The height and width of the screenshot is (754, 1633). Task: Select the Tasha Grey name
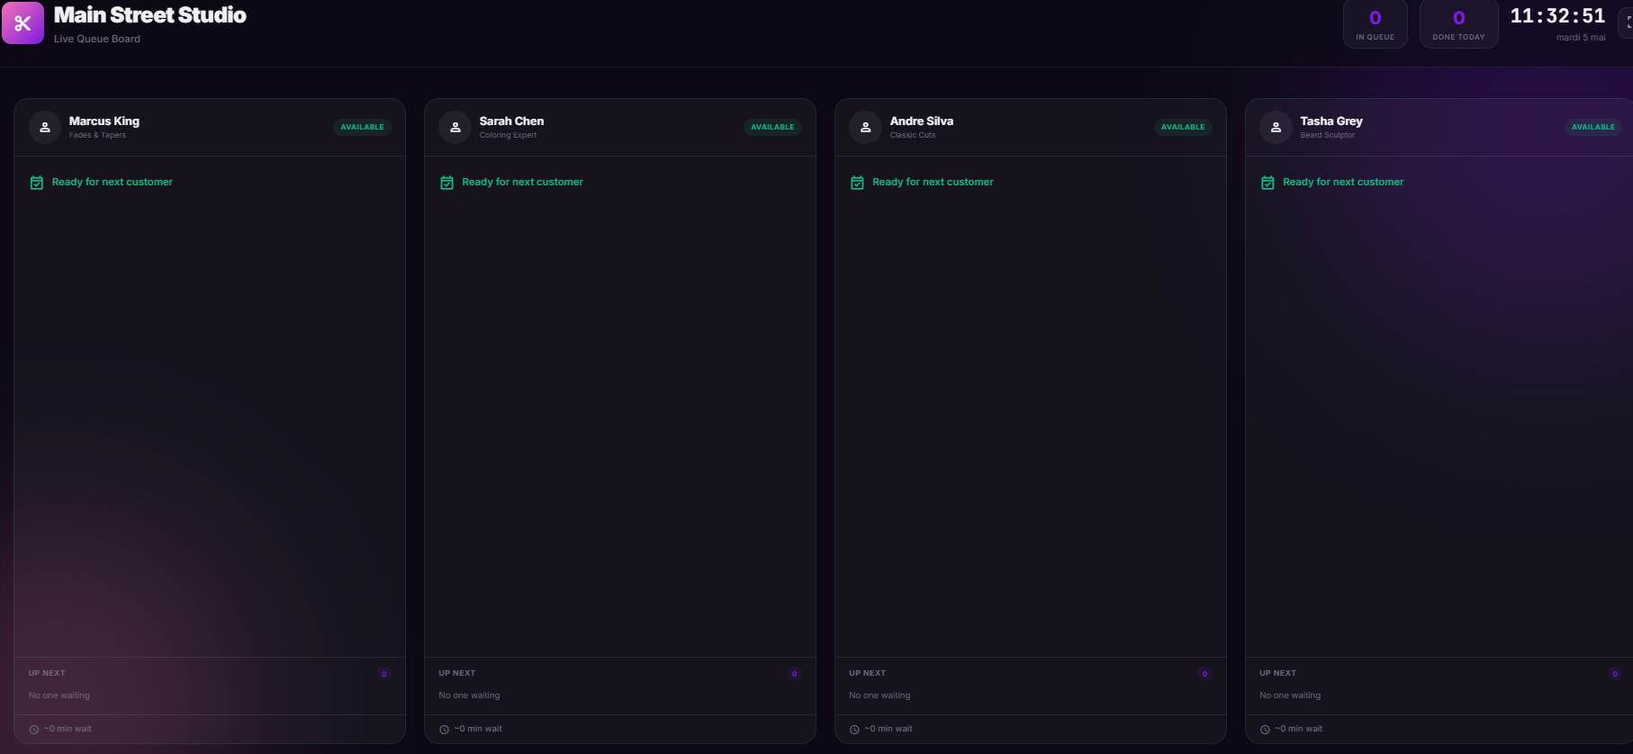click(1331, 121)
